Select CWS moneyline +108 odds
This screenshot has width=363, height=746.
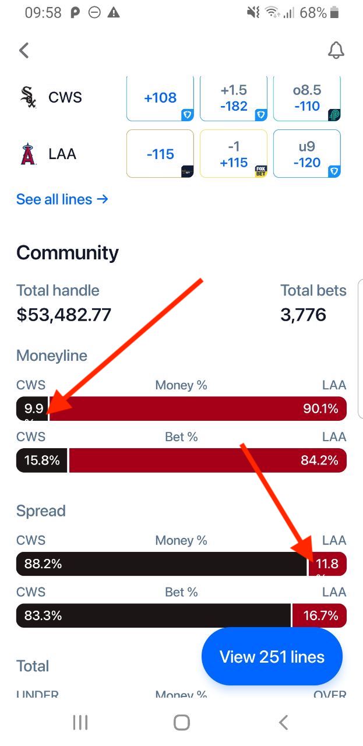(160, 97)
